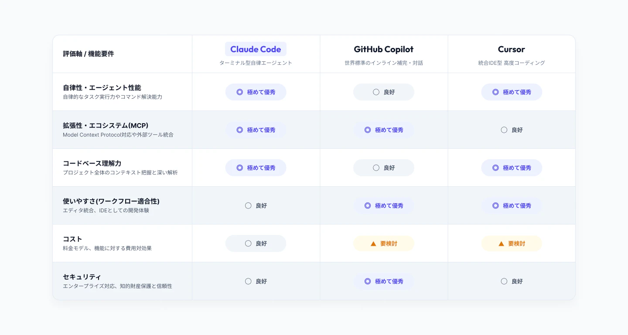The width and height of the screenshot is (628, 335).
Task: Select the 拡張性・エコシステム(MCP) row title
Action: 106,125
